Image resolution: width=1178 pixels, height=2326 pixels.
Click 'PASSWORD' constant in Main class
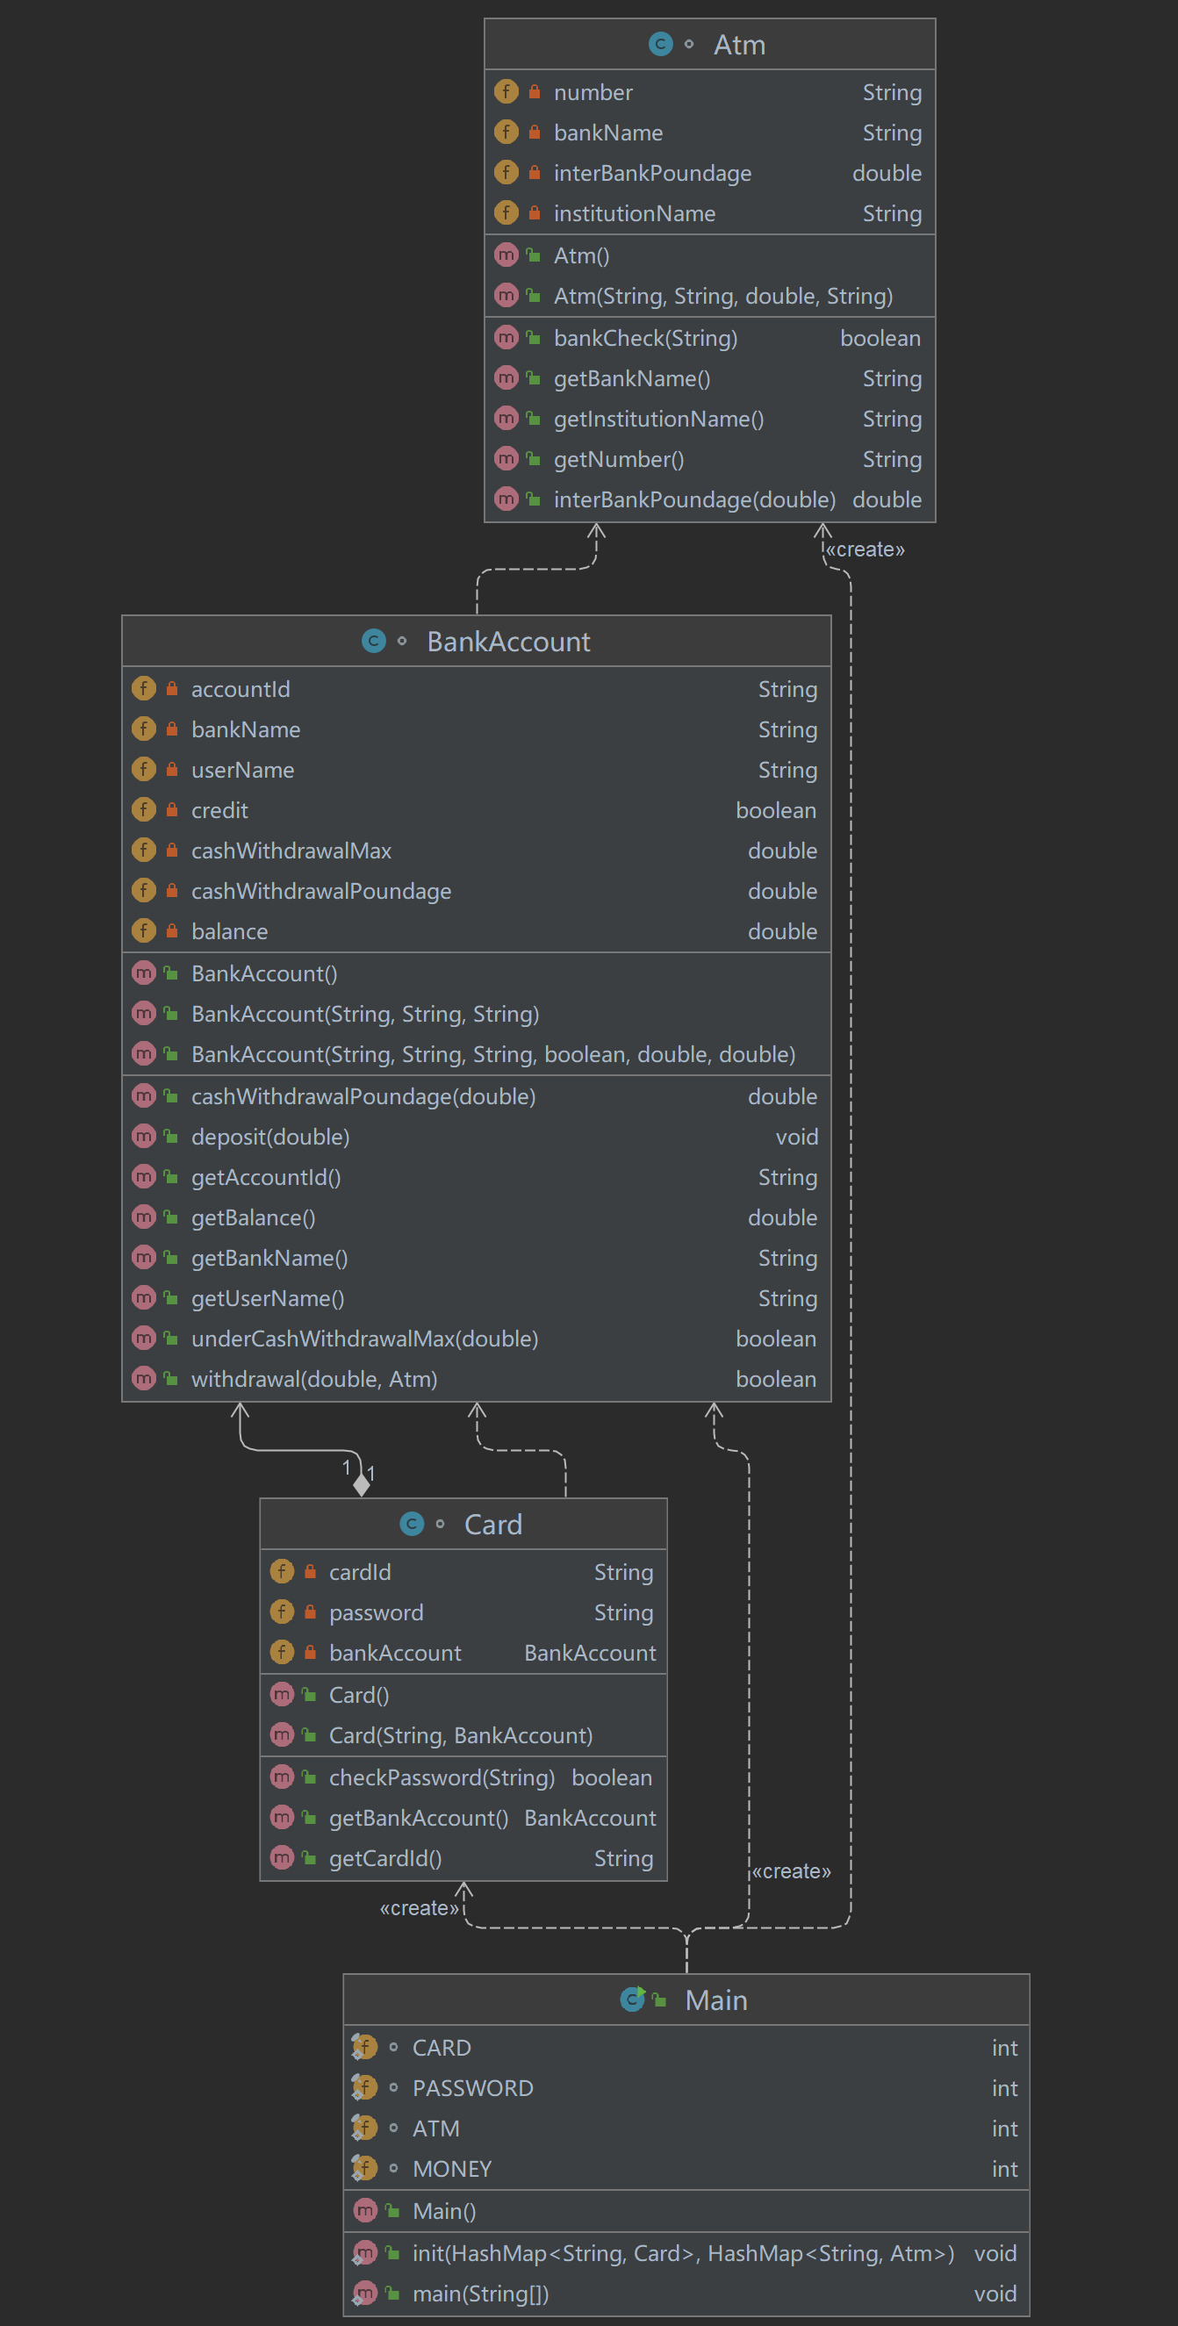point(473,2088)
